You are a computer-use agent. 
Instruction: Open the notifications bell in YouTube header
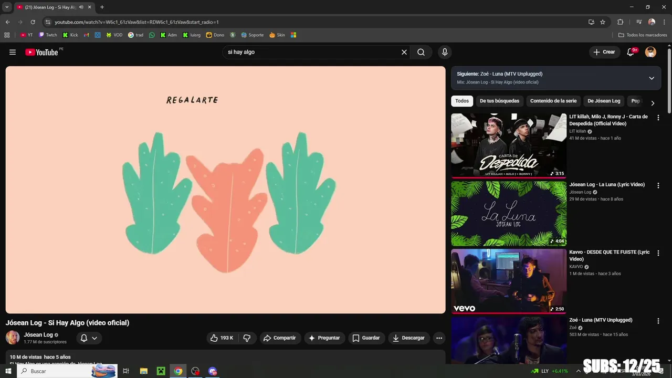(631, 52)
